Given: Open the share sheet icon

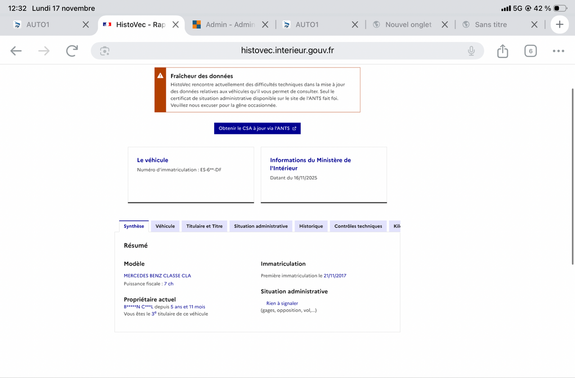Looking at the screenshot, I should point(502,51).
